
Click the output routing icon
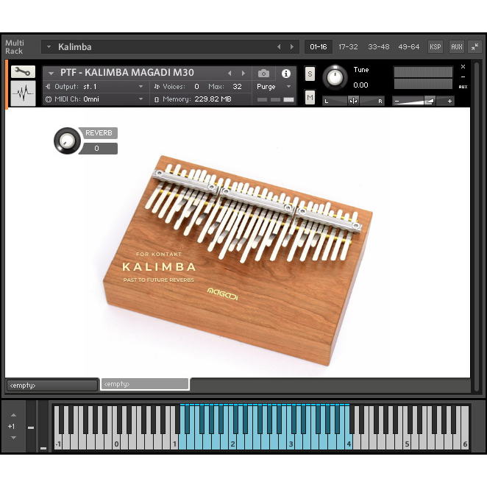click(48, 86)
